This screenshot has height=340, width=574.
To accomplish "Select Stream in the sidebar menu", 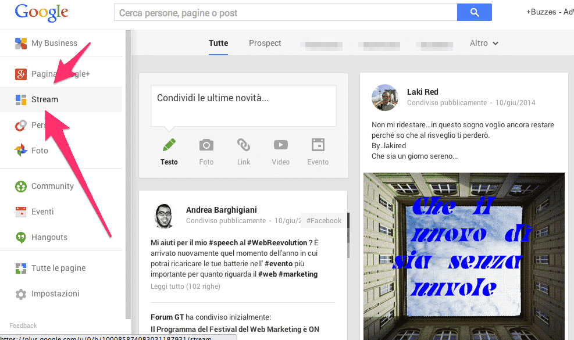I will click(45, 99).
